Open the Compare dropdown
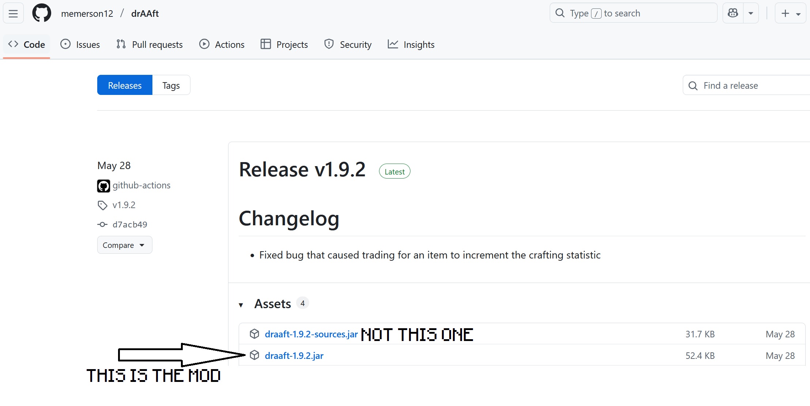The image size is (810, 406). click(x=124, y=245)
